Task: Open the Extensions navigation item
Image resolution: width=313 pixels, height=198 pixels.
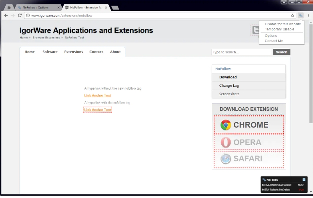Action: [x=74, y=52]
